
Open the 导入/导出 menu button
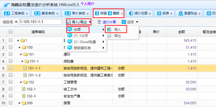[x=79, y=22]
